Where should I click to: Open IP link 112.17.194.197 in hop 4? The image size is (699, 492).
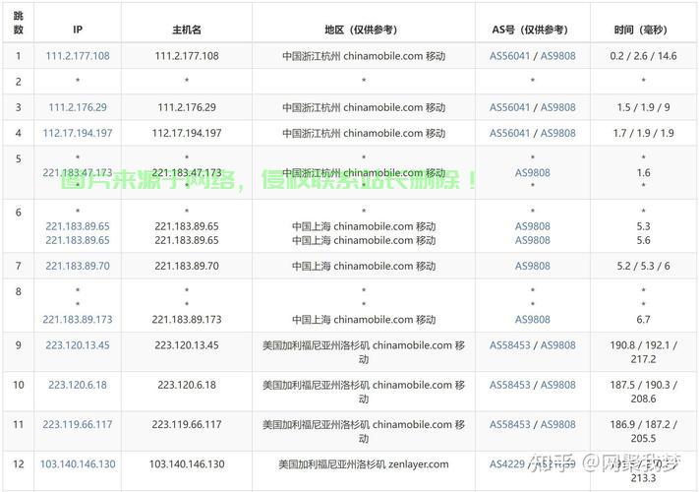pos(78,133)
